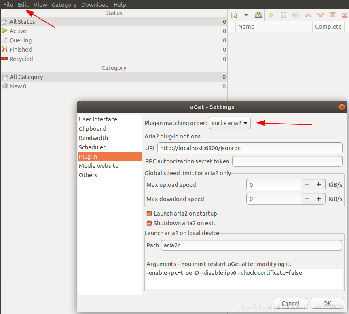This screenshot has height=314, width=349.
Task: Click the Cancel button
Action: coord(290,304)
